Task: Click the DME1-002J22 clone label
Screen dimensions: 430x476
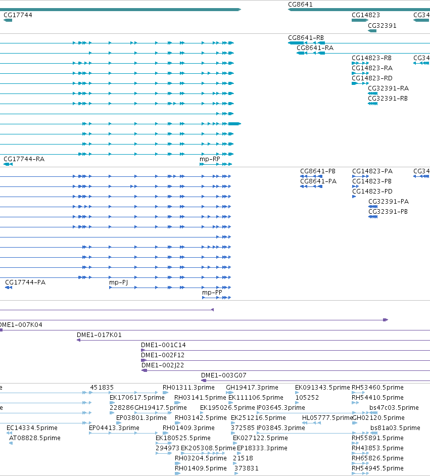Action: [163, 365]
